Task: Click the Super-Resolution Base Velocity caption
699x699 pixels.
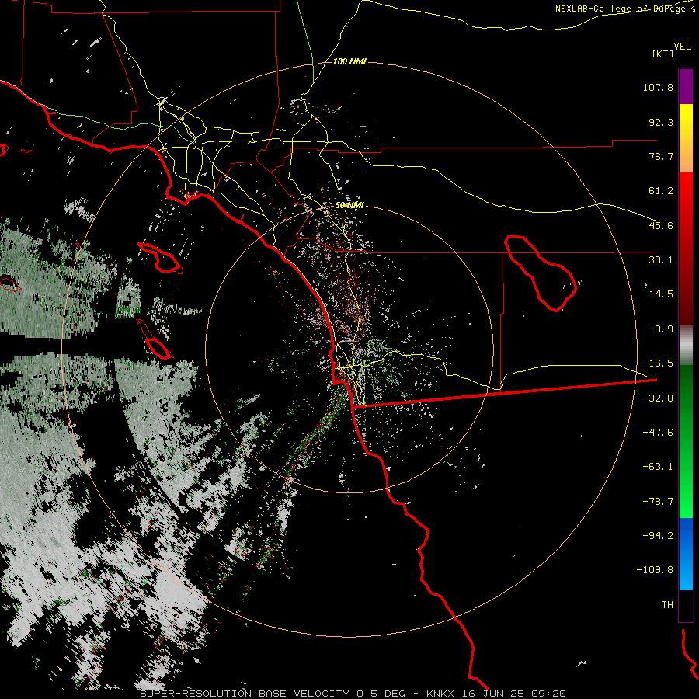Action: pos(353,694)
